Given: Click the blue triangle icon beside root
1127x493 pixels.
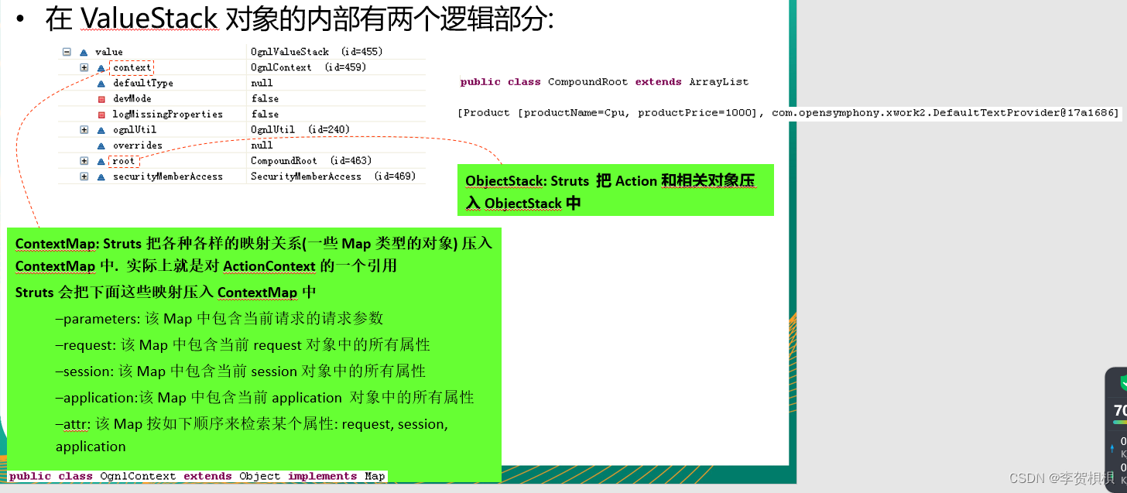Looking at the screenshot, I should point(101,161).
